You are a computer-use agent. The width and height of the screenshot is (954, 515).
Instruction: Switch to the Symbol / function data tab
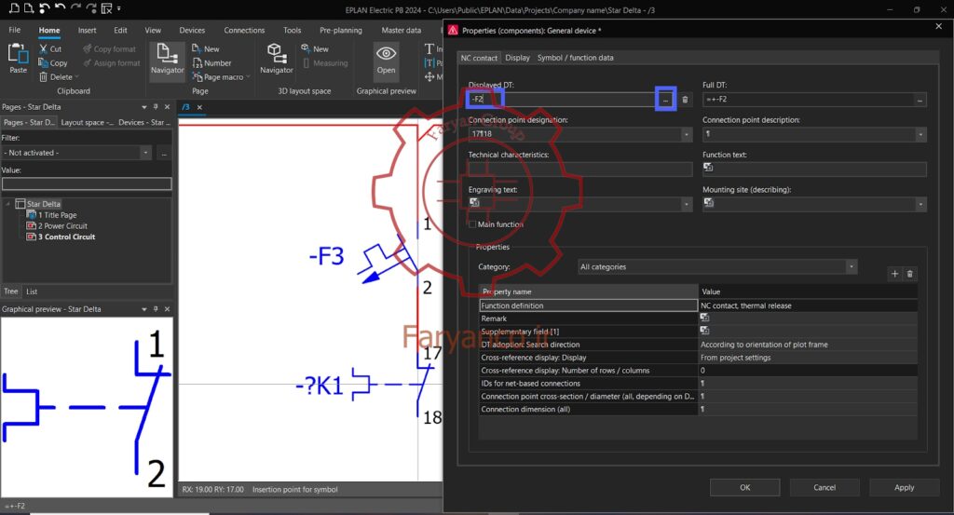click(575, 58)
